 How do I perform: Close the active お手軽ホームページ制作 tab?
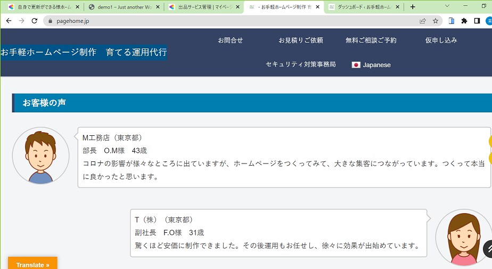tap(317, 7)
